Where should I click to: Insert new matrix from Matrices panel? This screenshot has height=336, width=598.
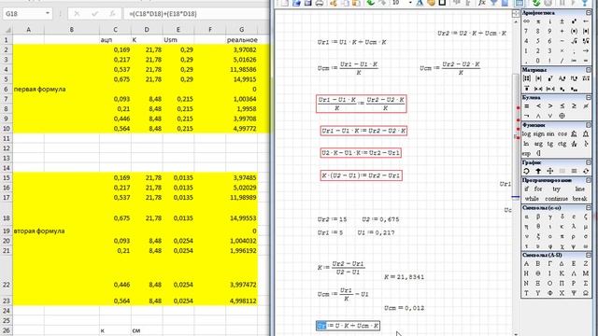click(526, 78)
